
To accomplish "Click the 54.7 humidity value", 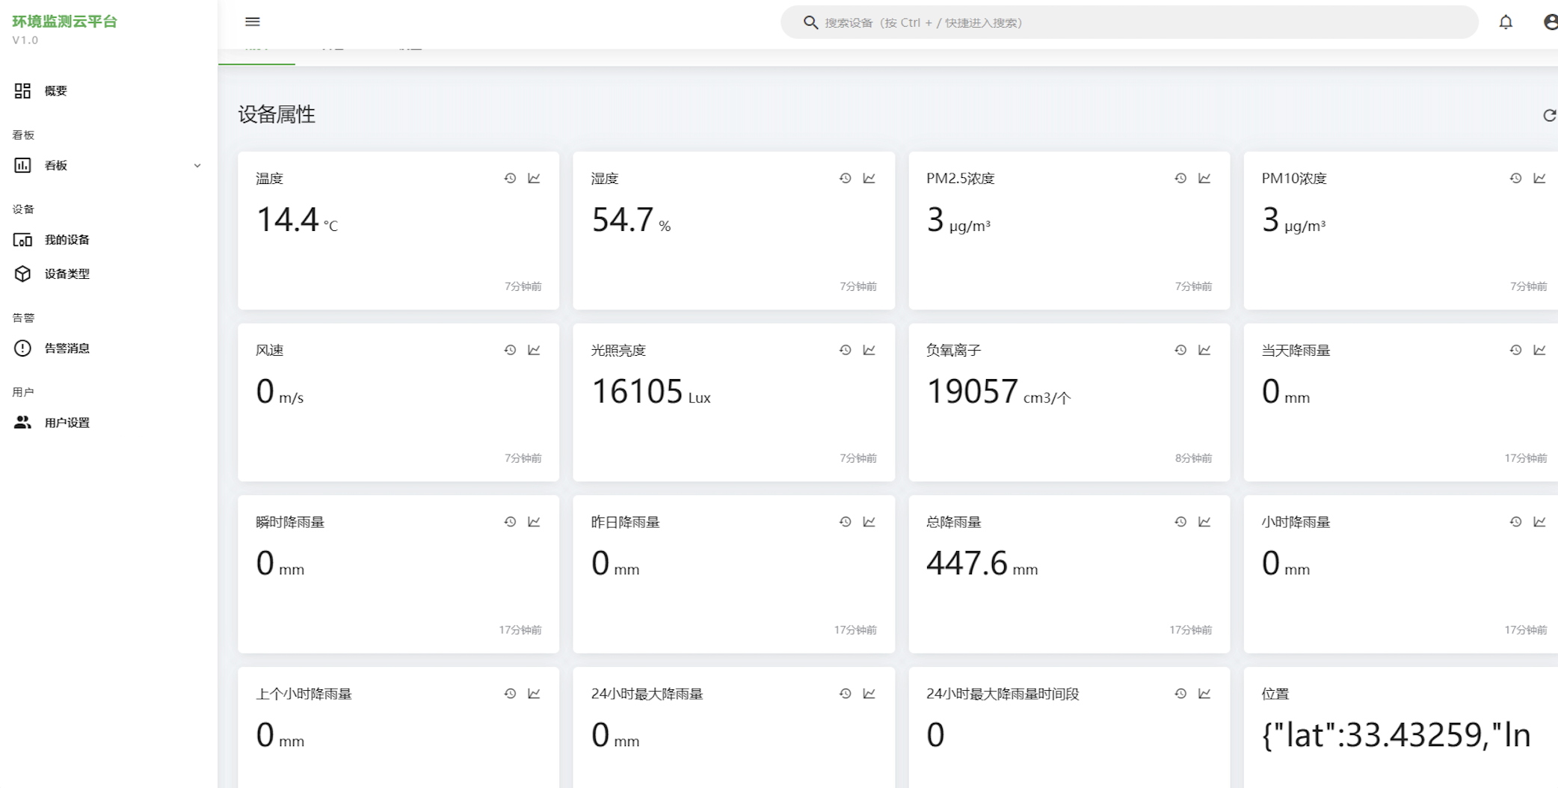I will [623, 220].
